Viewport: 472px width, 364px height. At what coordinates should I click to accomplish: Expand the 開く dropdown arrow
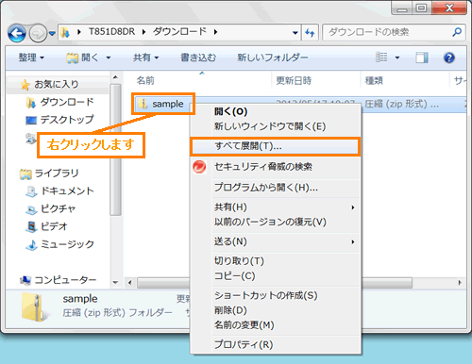click(x=109, y=58)
